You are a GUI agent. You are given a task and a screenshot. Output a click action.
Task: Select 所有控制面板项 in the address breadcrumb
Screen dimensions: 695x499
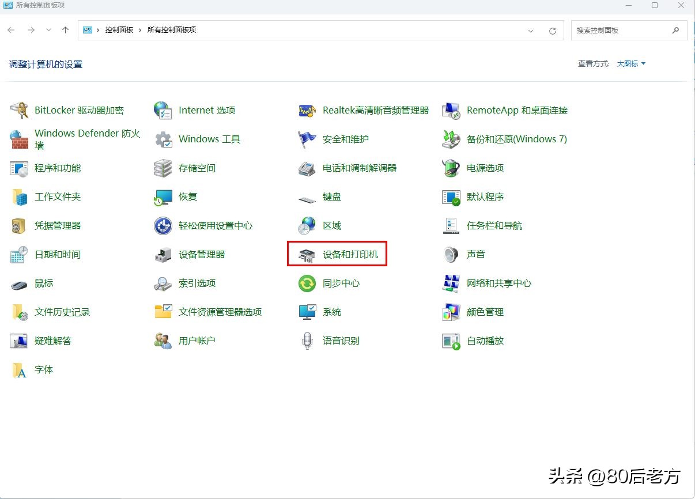(172, 30)
